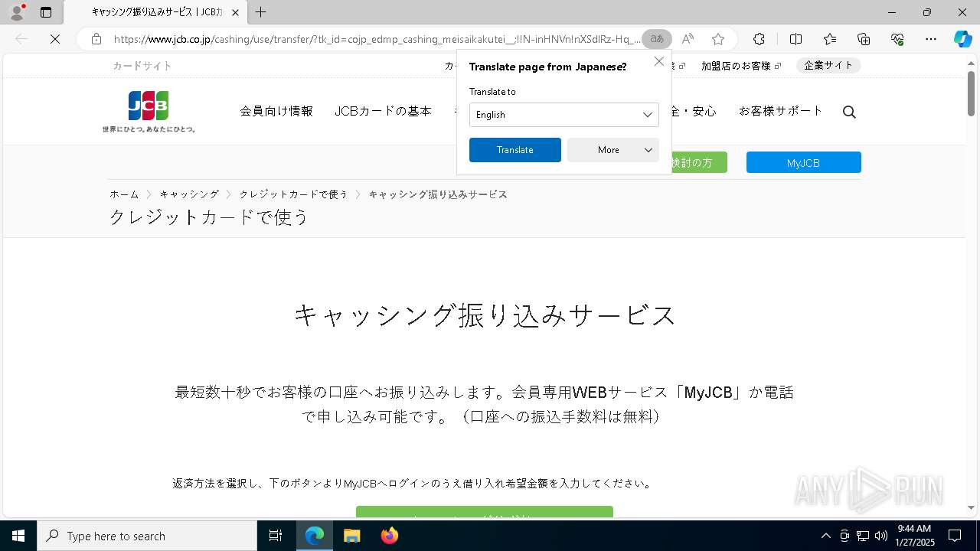Click the blue MyJCB button

(804, 162)
